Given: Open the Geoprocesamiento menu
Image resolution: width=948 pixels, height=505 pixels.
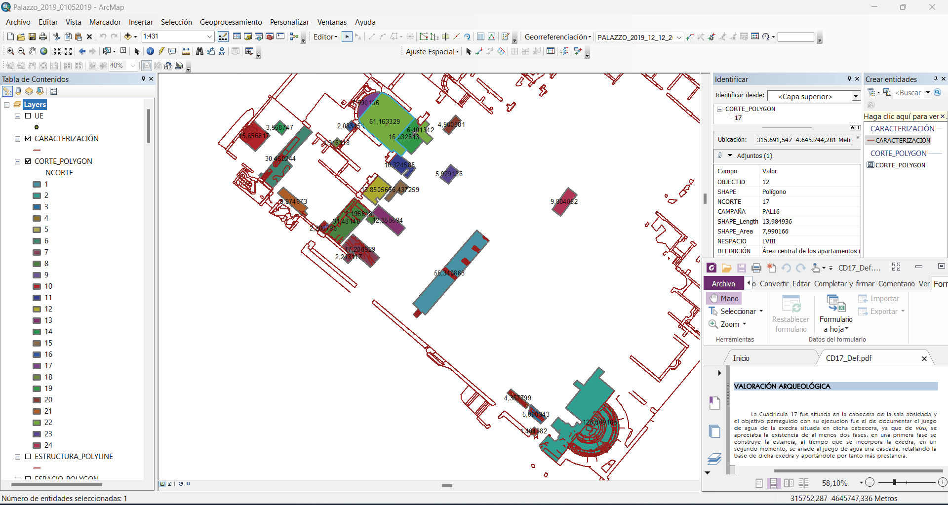Looking at the screenshot, I should (x=231, y=22).
